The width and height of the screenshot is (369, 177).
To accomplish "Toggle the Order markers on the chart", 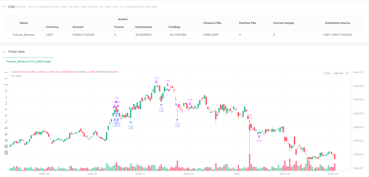I will pyautogui.click(x=327, y=73).
